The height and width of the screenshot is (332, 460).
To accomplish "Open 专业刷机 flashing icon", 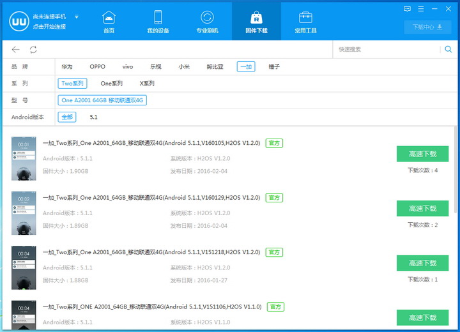I will coord(207,17).
